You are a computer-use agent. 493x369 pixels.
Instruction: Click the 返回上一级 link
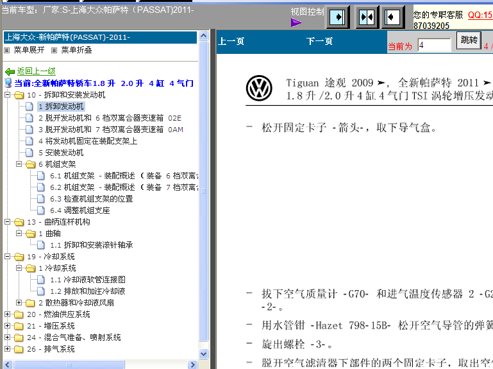coord(36,71)
